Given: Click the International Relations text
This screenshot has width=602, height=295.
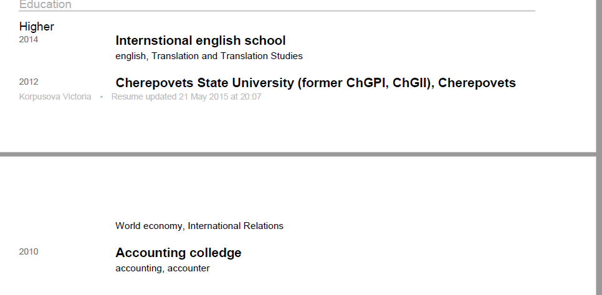Looking at the screenshot, I should [x=236, y=226].
